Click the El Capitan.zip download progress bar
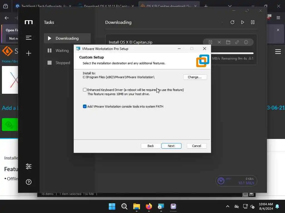 [232, 53]
